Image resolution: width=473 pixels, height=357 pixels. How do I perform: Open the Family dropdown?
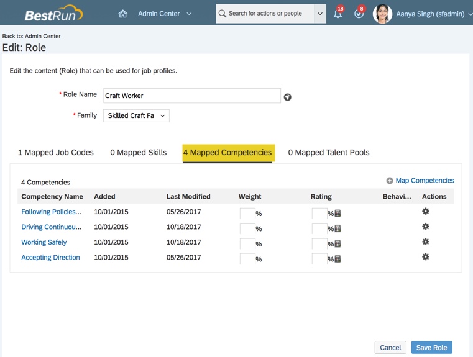point(136,115)
